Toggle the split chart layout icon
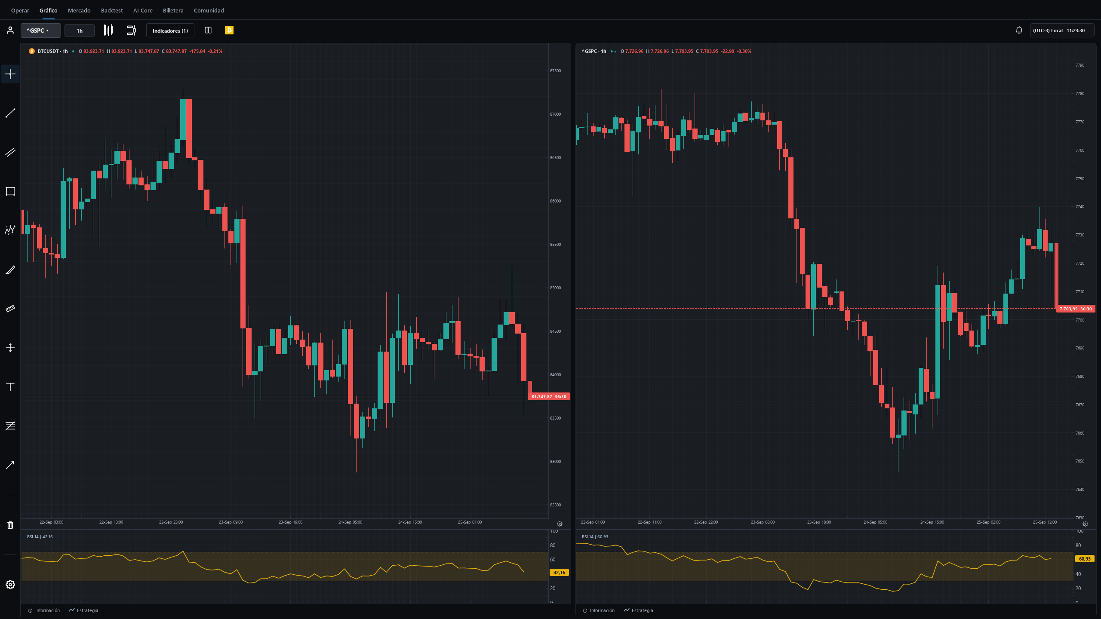Image resolution: width=1101 pixels, height=619 pixels. click(x=208, y=30)
